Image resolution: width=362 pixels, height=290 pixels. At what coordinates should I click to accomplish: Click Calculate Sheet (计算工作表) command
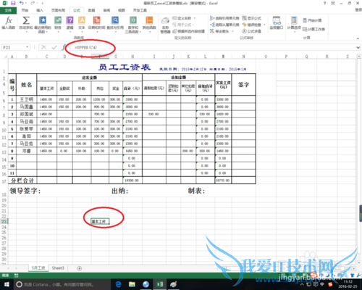313,29
